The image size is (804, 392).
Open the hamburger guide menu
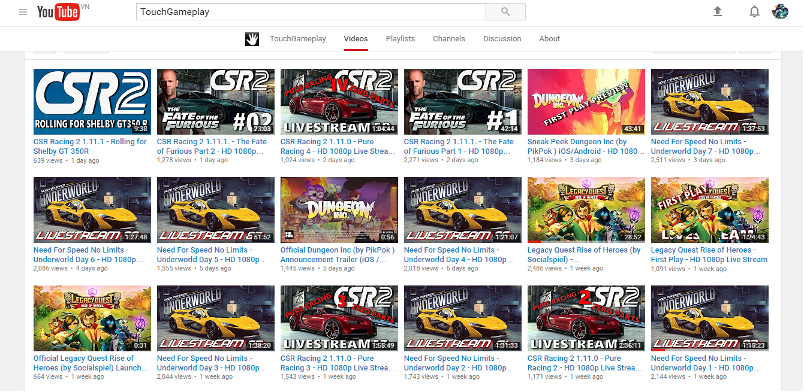23,12
